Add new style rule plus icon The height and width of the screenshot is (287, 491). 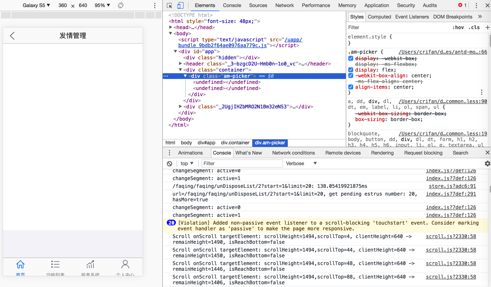(x=487, y=27)
